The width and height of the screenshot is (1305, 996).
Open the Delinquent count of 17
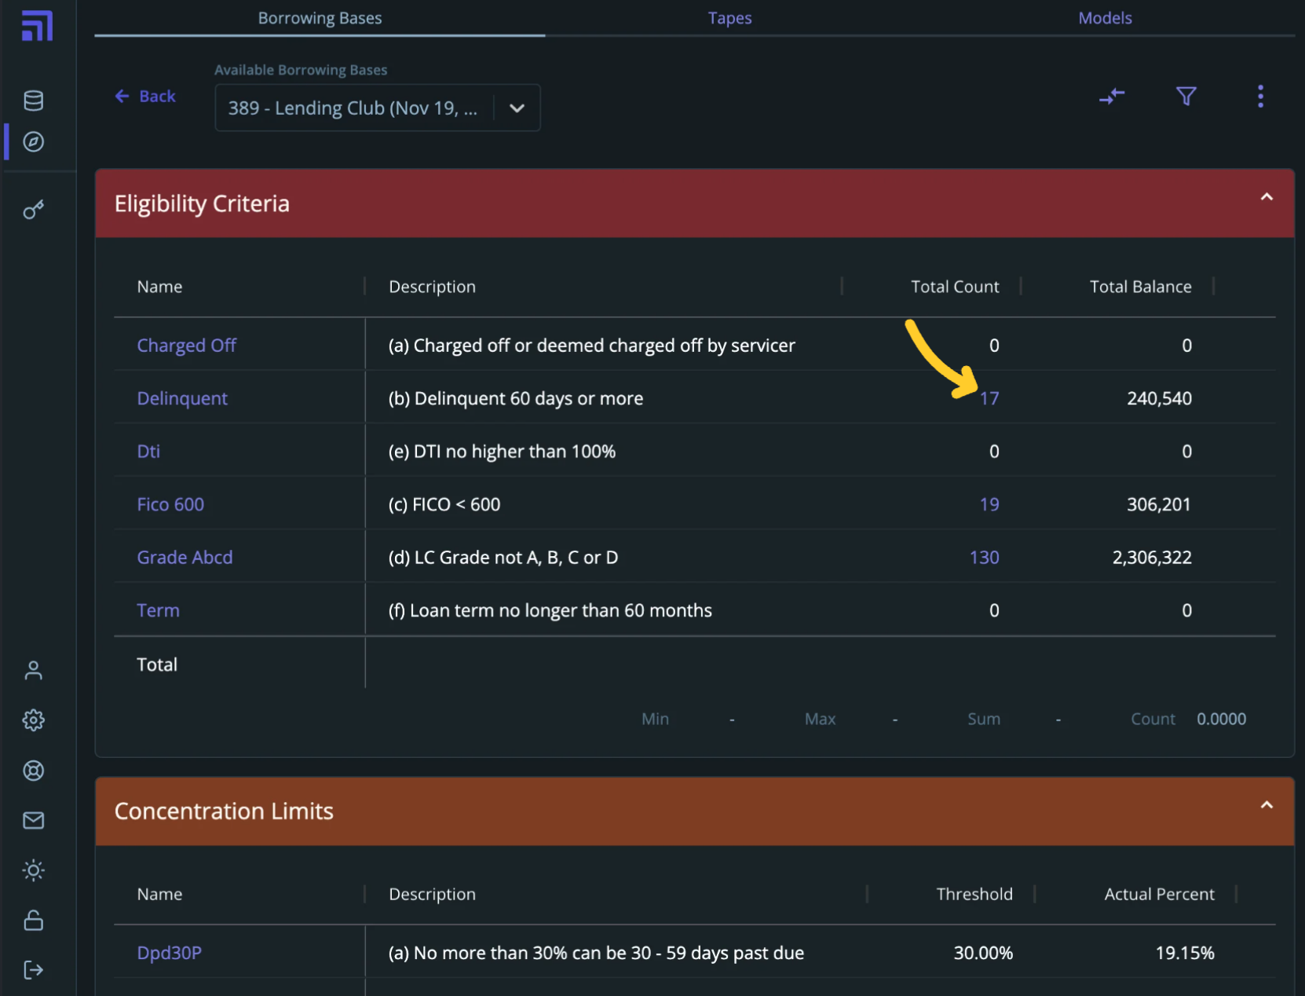(x=989, y=399)
